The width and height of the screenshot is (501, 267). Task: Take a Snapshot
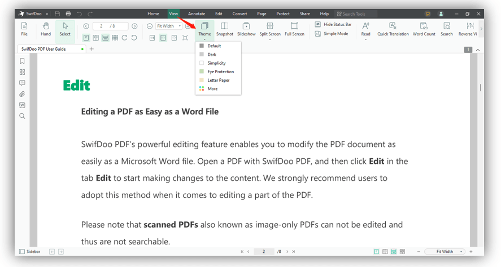point(225,29)
